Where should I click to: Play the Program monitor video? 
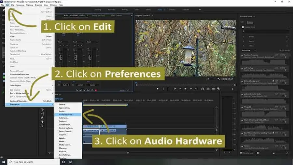click(x=185, y=89)
